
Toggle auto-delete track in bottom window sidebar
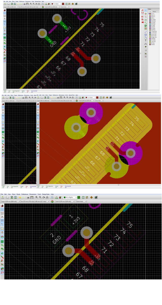2,237
